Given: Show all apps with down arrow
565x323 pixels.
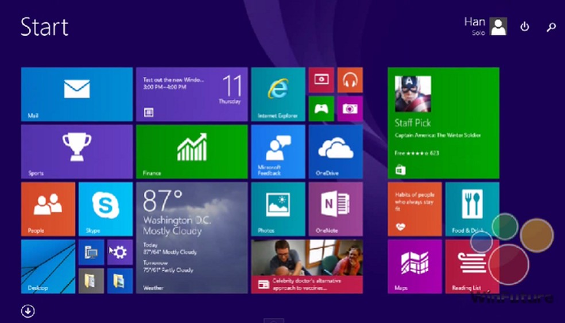Looking at the screenshot, I should tap(28, 311).
